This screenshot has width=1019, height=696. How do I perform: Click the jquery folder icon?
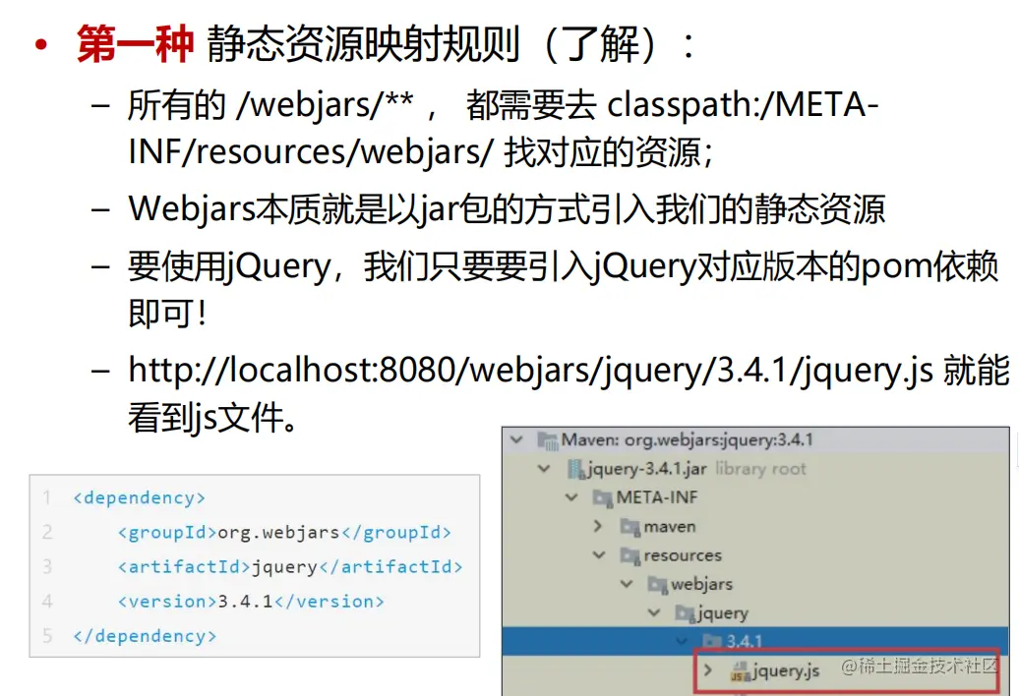click(x=685, y=612)
